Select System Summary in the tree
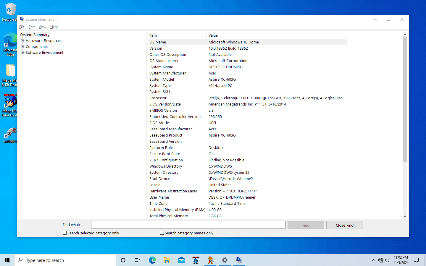 (35, 35)
